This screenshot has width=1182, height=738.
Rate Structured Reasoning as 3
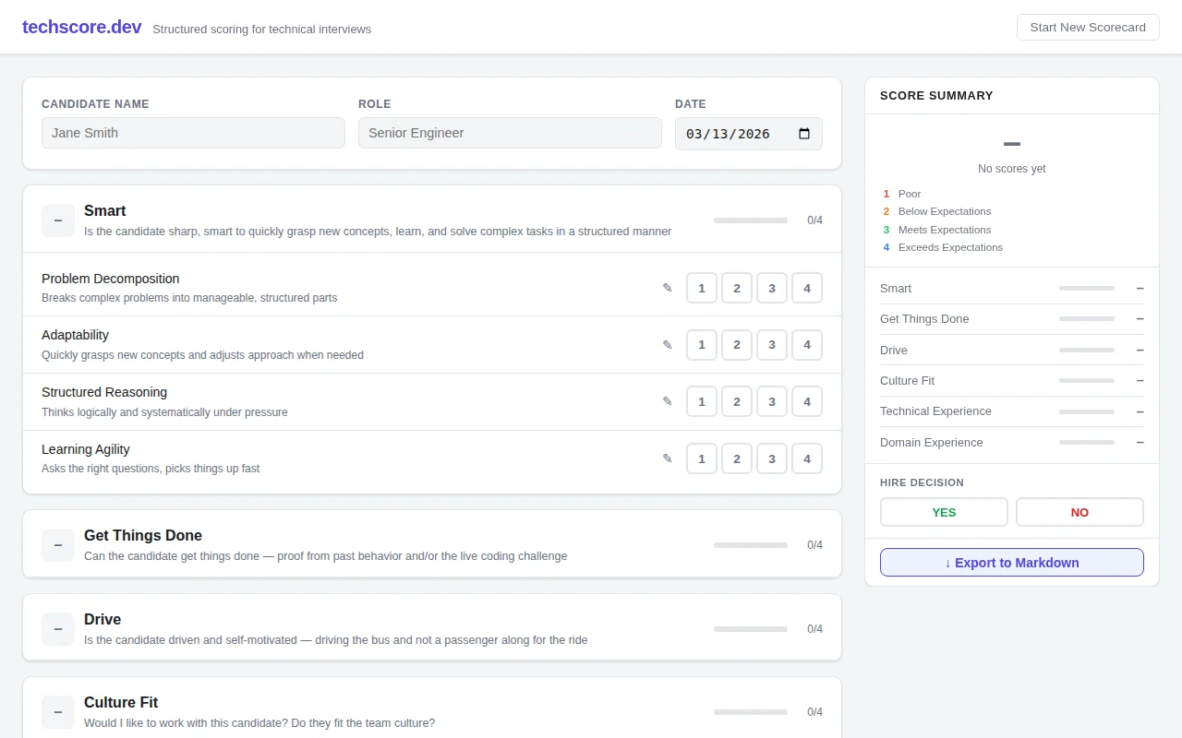coord(772,401)
